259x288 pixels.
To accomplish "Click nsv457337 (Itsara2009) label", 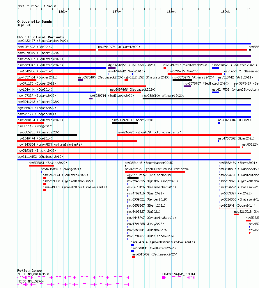I will pyautogui.click(x=37, y=96).
